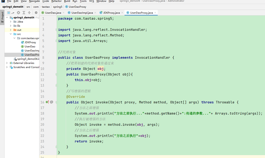Open the Edit menu

click(x=16, y=1)
